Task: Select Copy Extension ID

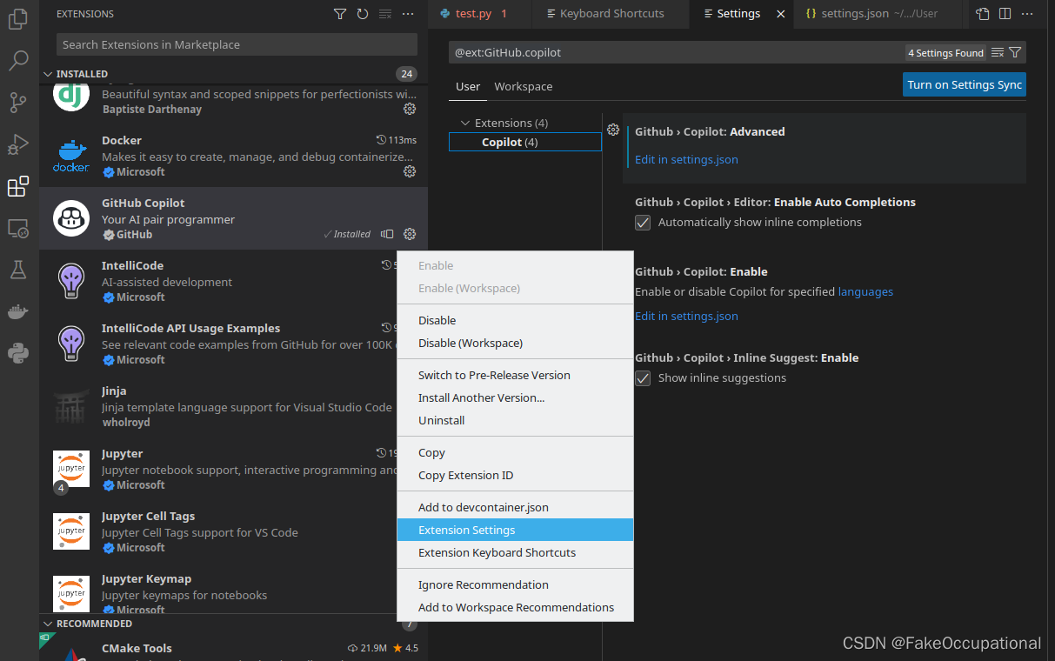Action: tap(515, 475)
